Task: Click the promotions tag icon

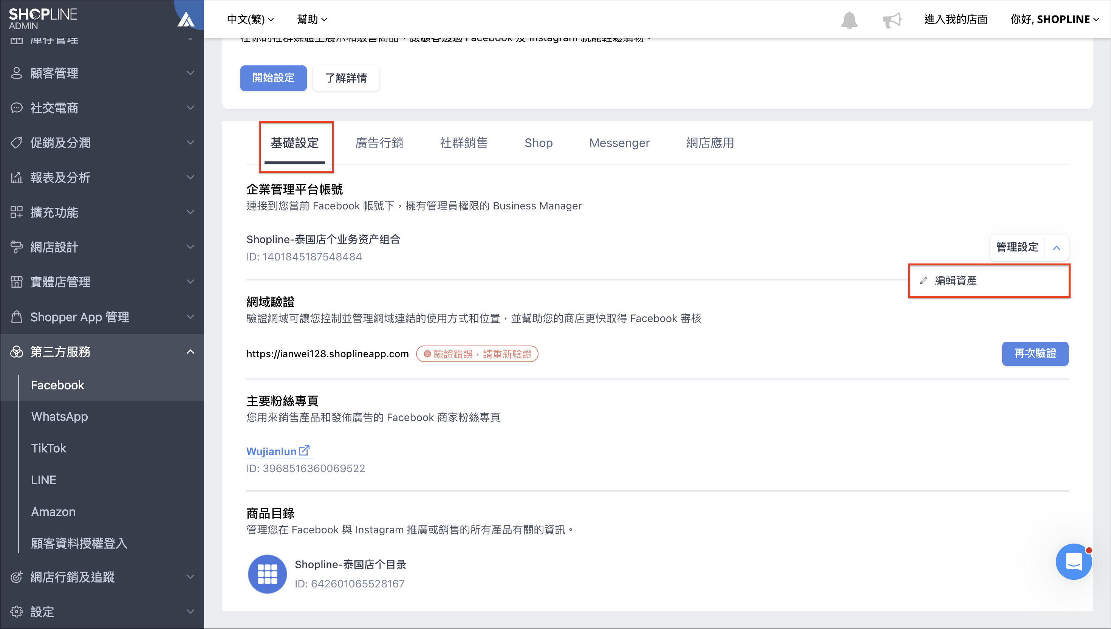Action: click(x=16, y=143)
